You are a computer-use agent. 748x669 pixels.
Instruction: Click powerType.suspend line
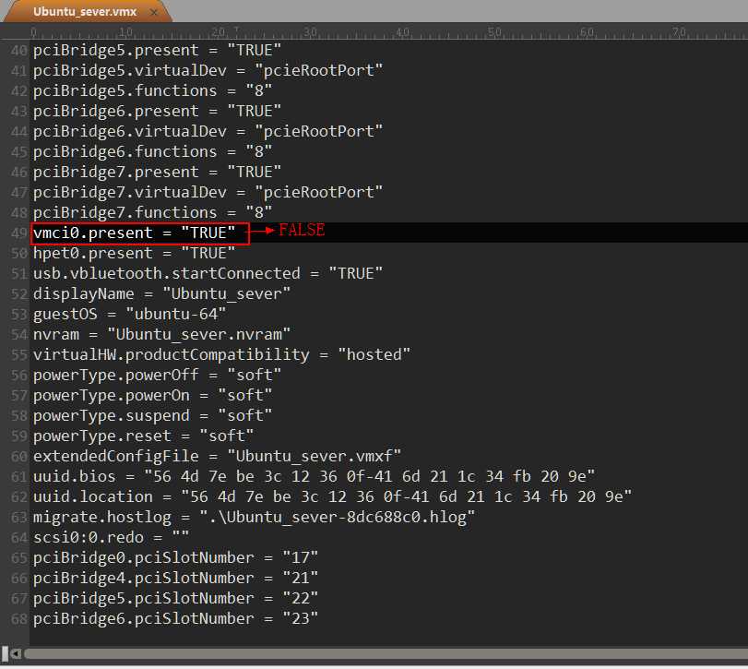(152, 415)
